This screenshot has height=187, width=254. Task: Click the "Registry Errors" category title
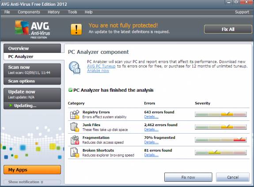96,112
